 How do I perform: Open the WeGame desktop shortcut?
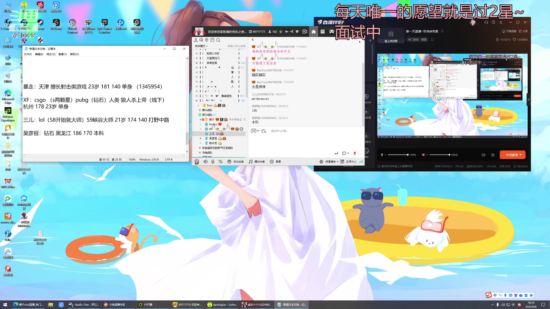(56, 25)
